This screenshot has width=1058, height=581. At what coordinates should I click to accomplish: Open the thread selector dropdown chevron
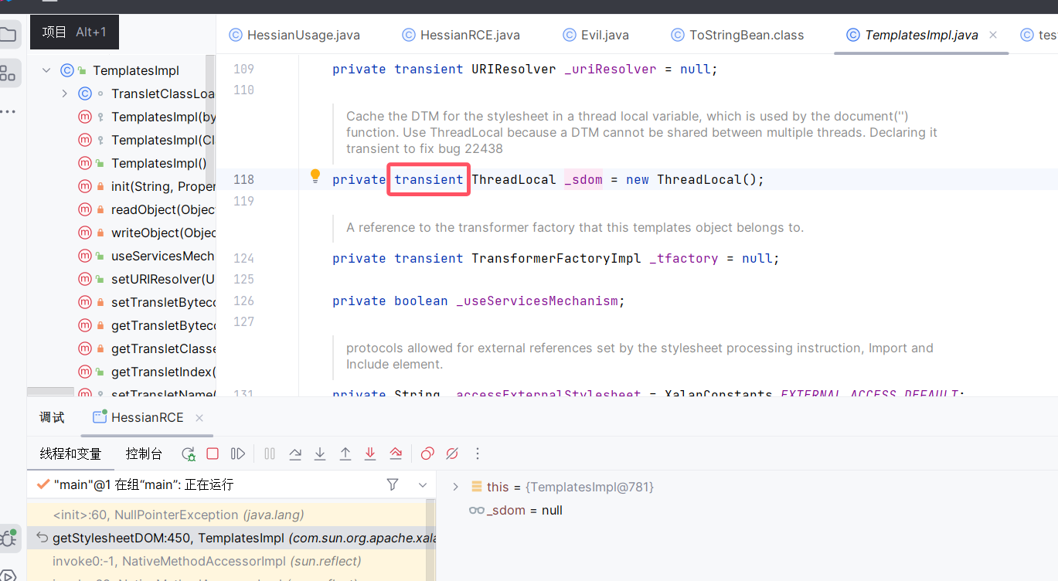pos(423,484)
